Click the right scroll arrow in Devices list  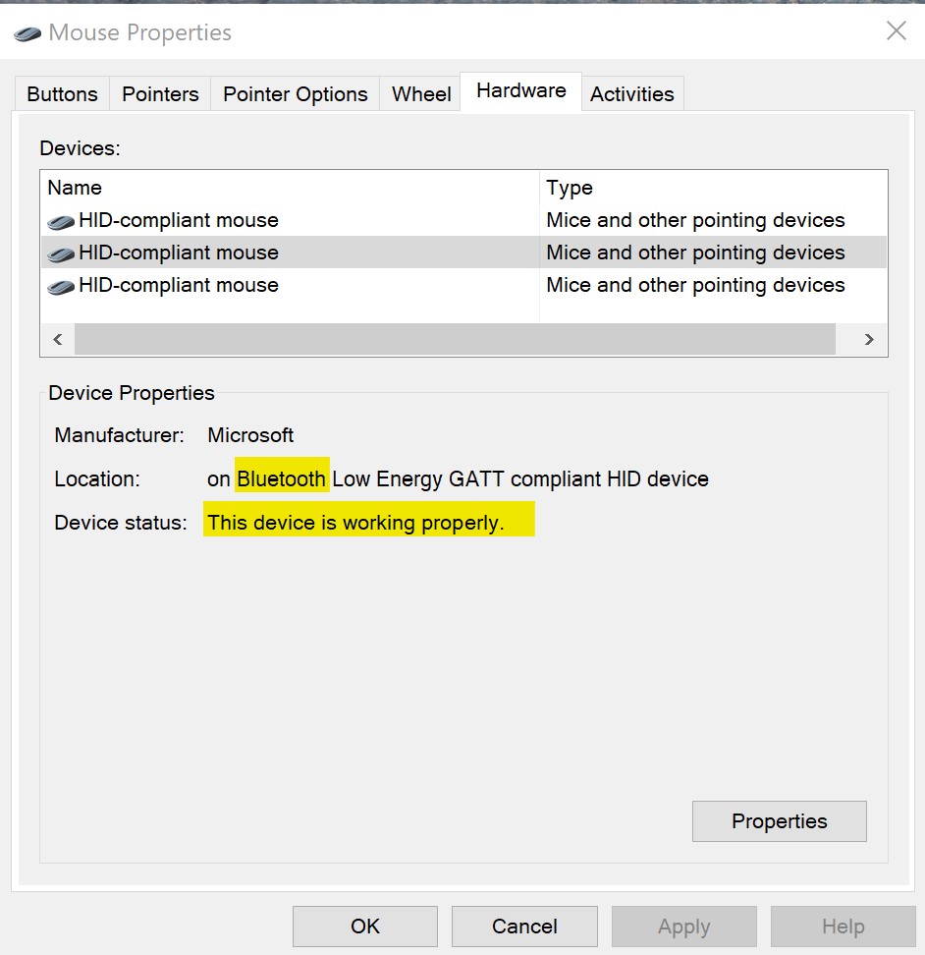(x=869, y=339)
